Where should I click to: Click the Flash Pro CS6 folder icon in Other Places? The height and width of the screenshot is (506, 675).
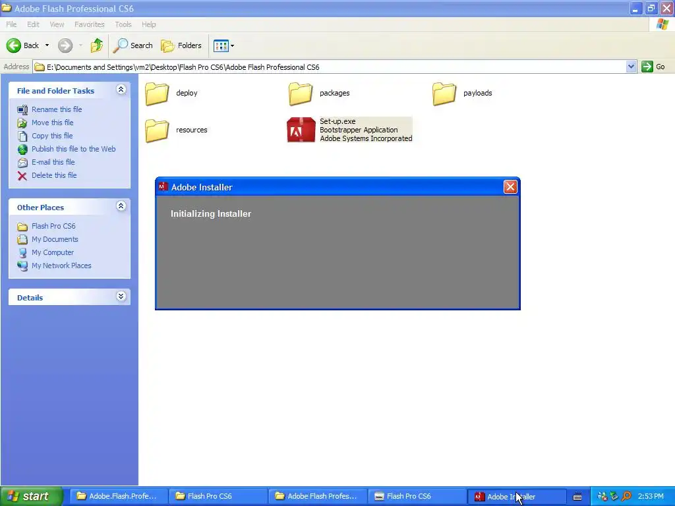coord(22,227)
